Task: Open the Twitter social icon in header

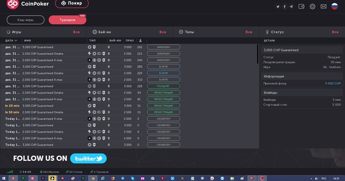Action: point(278,6)
